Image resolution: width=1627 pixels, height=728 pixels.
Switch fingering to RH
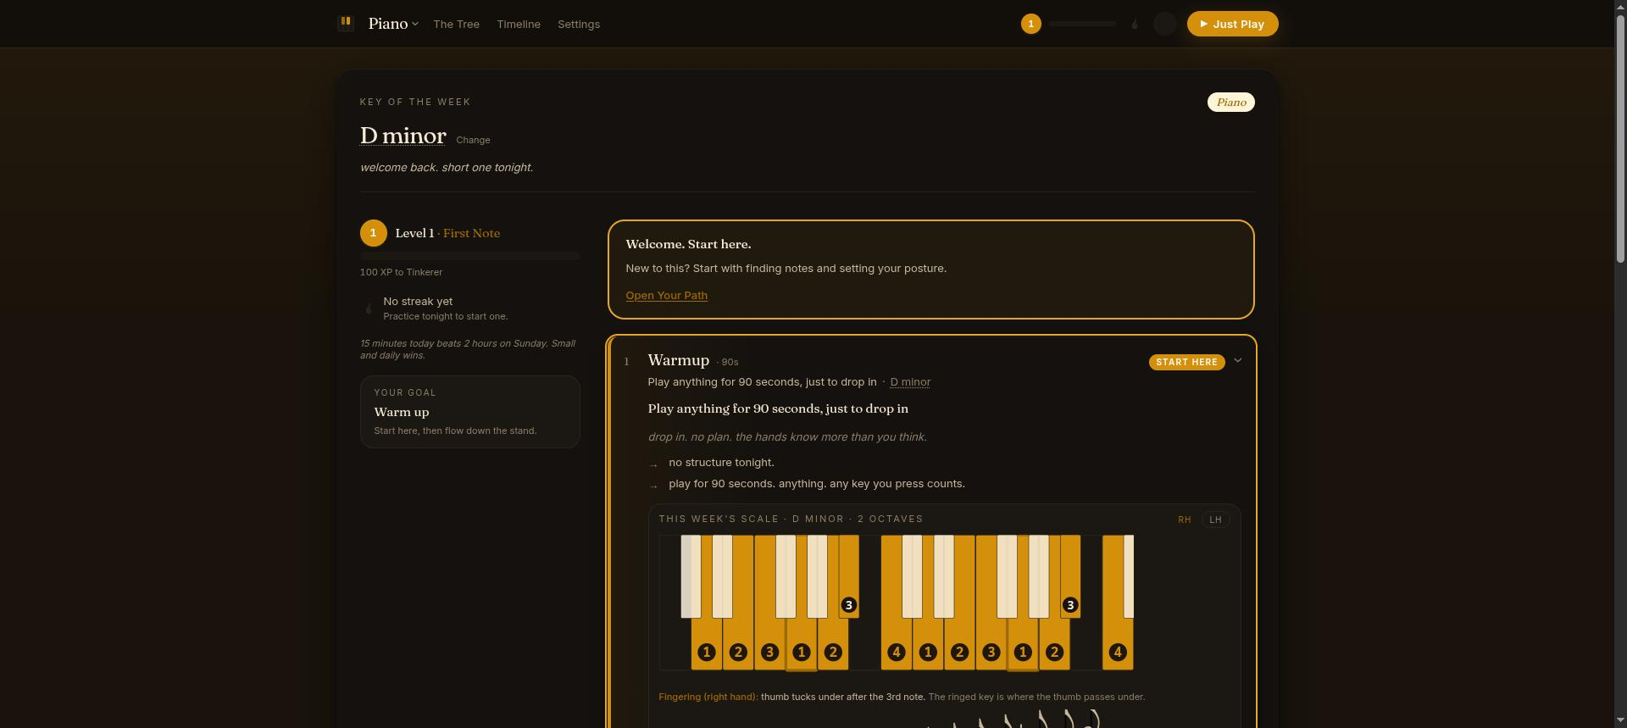tap(1184, 520)
